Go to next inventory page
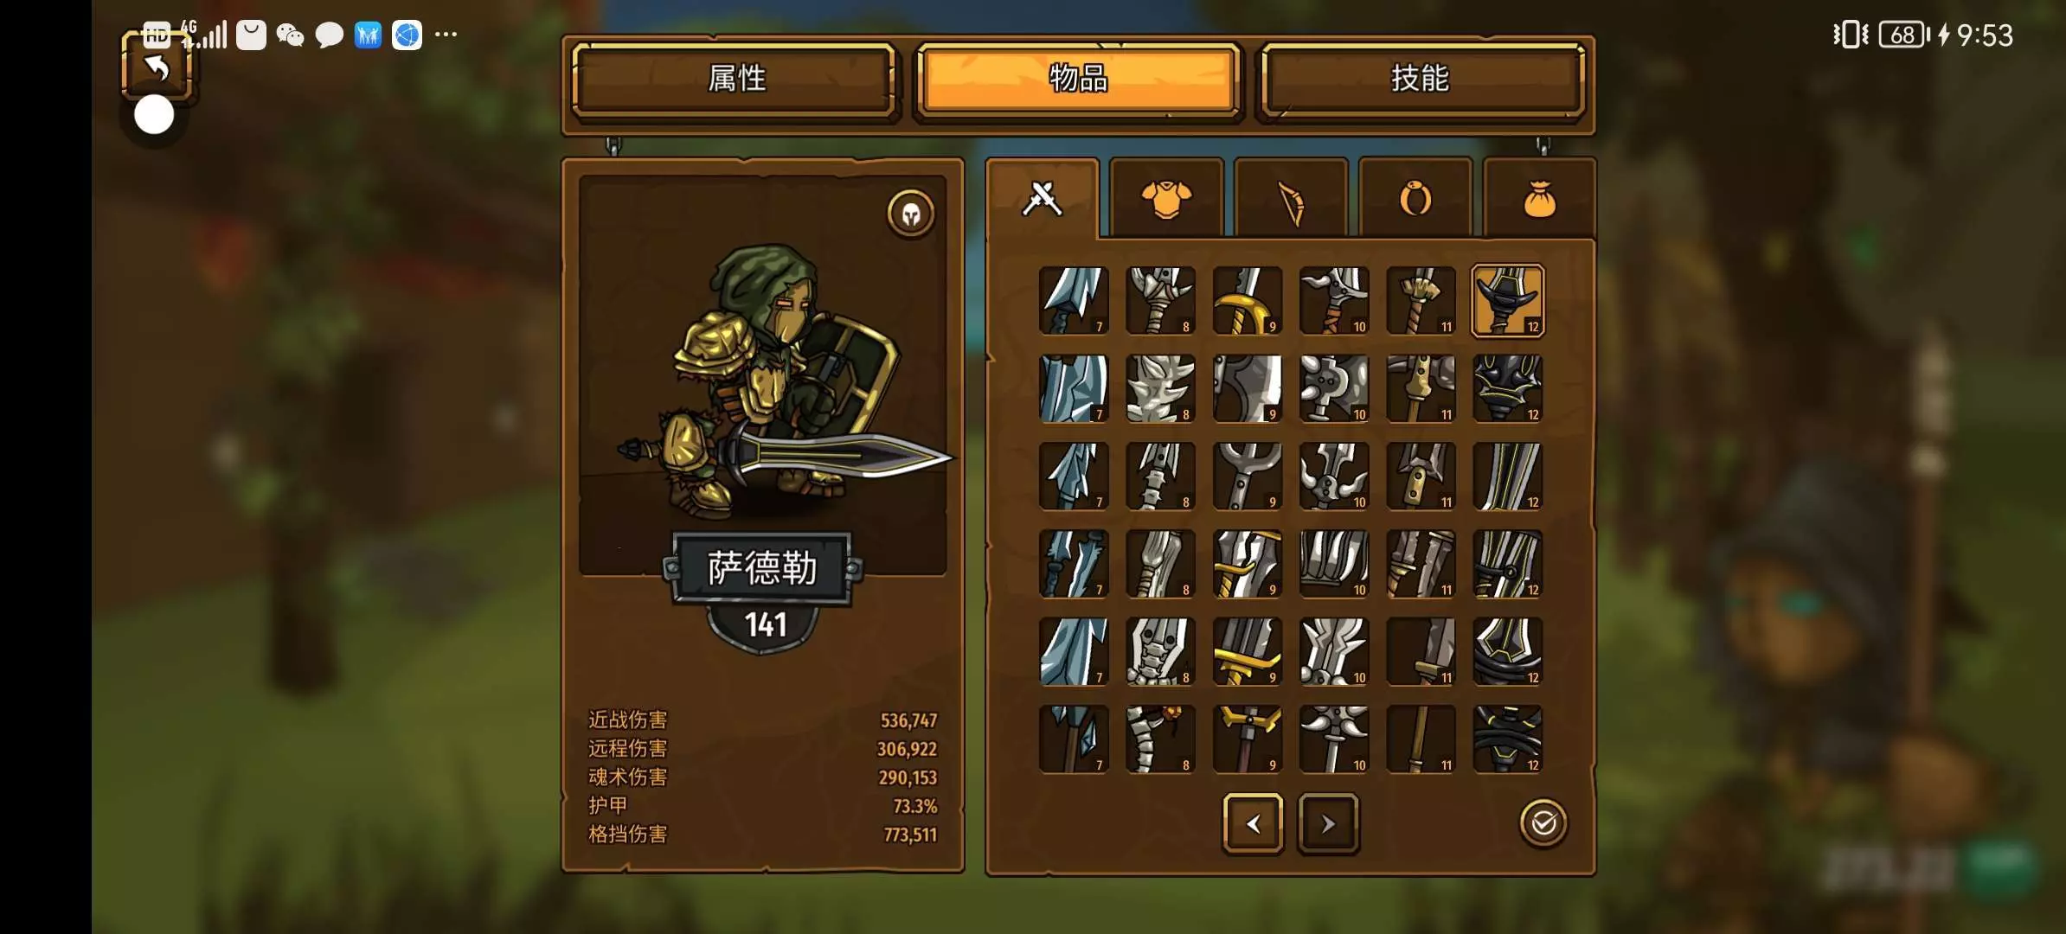Screen dimensions: 2066x934 pyautogui.click(x=1328, y=824)
